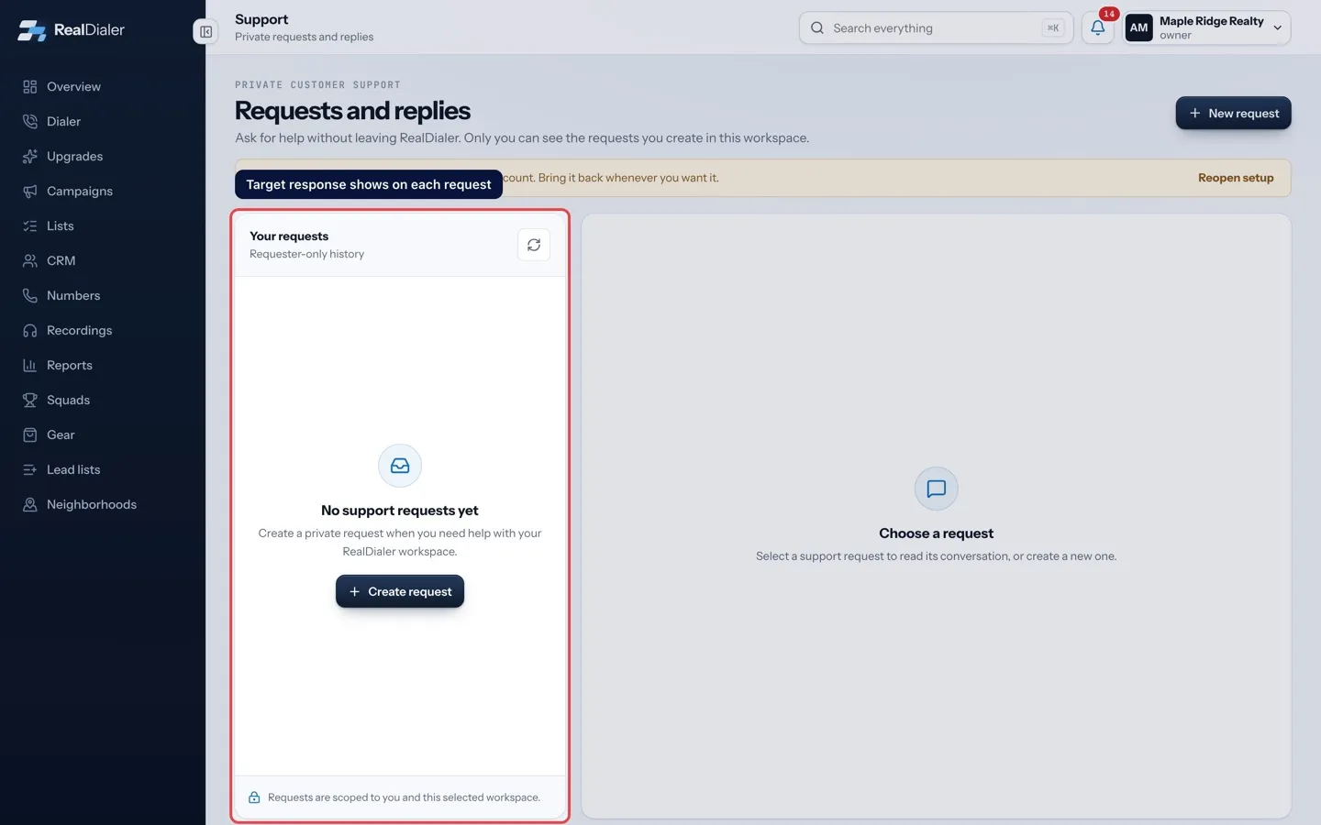This screenshot has height=825, width=1321.
Task: Click the Recordings headphones icon
Action: [x=30, y=331]
